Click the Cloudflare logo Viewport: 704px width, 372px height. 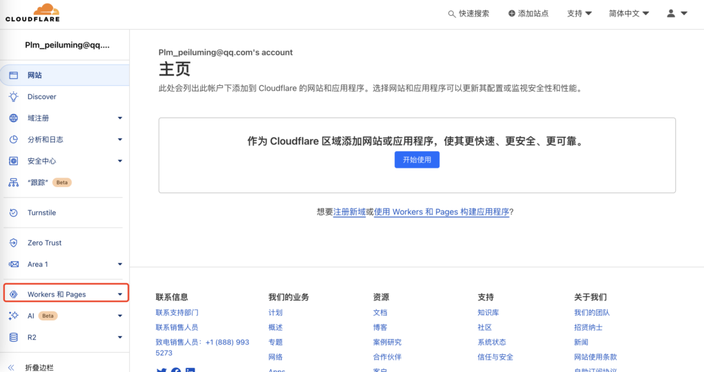point(32,13)
